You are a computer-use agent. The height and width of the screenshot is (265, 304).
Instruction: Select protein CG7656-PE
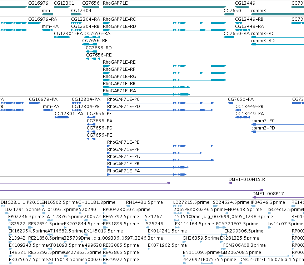tap(99, 135)
